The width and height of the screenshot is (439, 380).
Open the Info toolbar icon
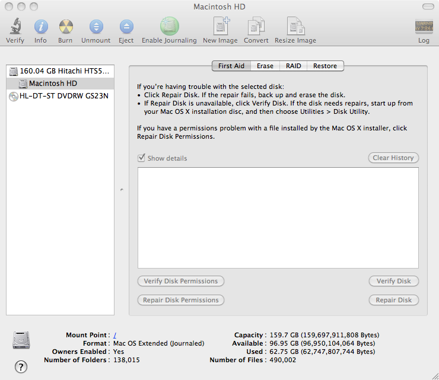[41, 27]
